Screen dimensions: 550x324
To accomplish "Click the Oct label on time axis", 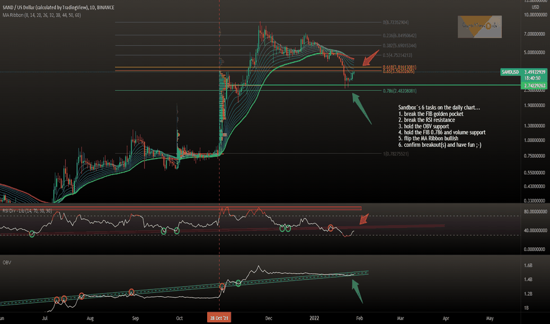I will pyautogui.click(x=179, y=318).
